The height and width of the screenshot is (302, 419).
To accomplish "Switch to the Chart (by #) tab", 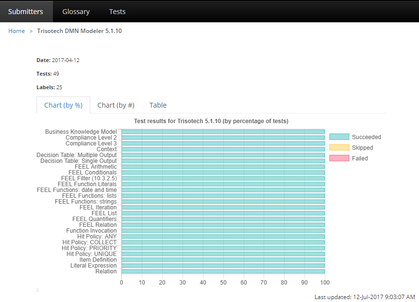I will coord(116,105).
